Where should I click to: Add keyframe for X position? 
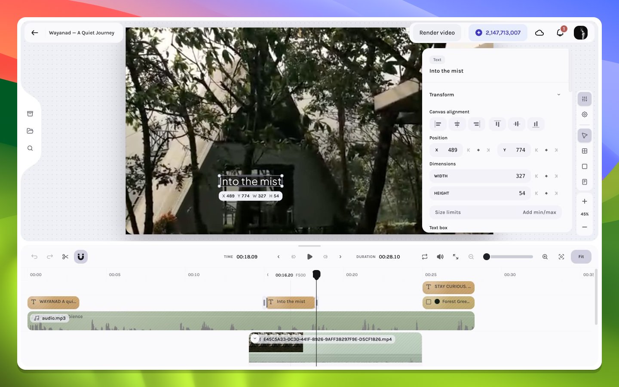[x=478, y=150]
